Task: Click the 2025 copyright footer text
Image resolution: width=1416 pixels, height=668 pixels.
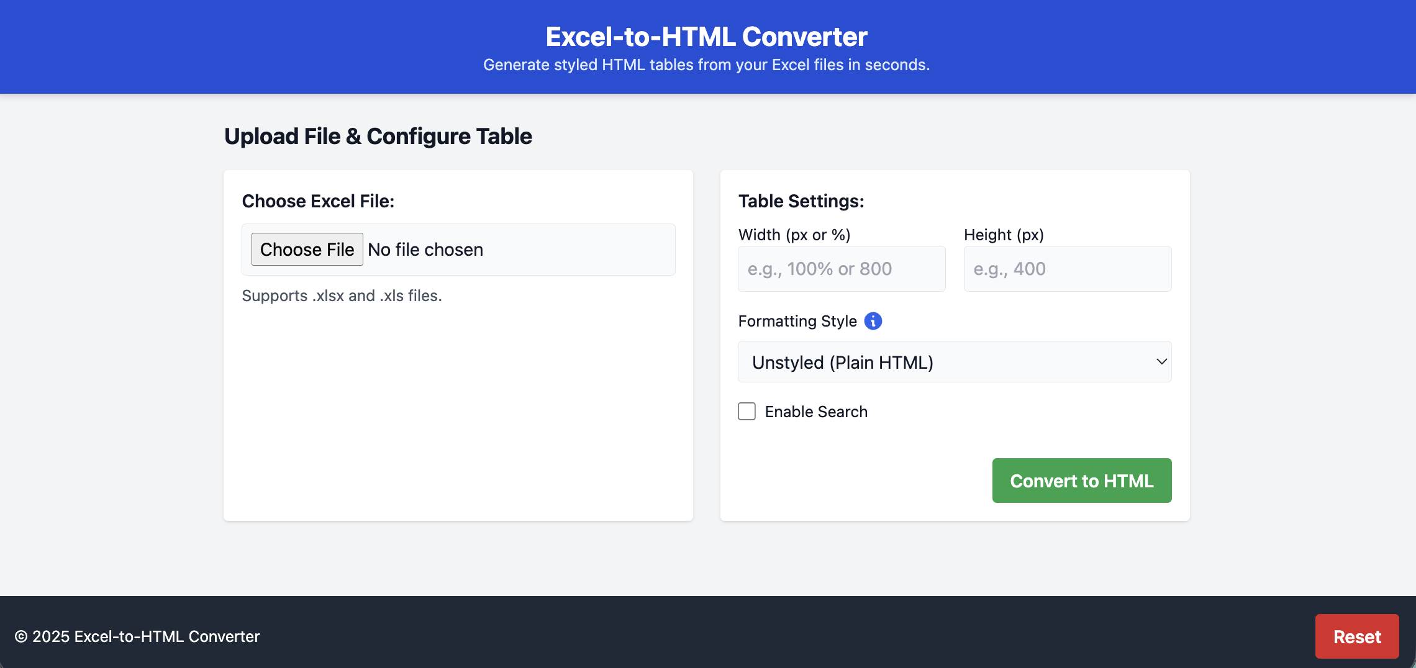Action: pos(137,636)
